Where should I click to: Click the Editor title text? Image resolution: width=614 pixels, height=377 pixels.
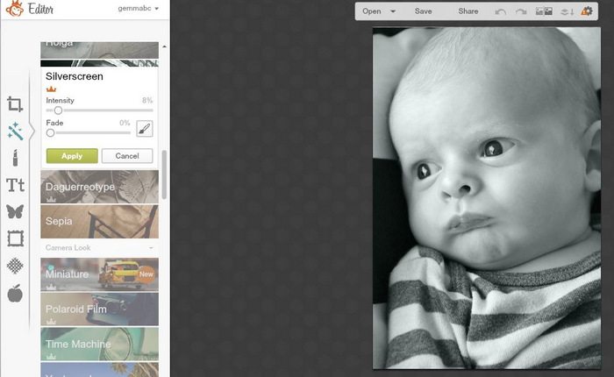click(40, 9)
